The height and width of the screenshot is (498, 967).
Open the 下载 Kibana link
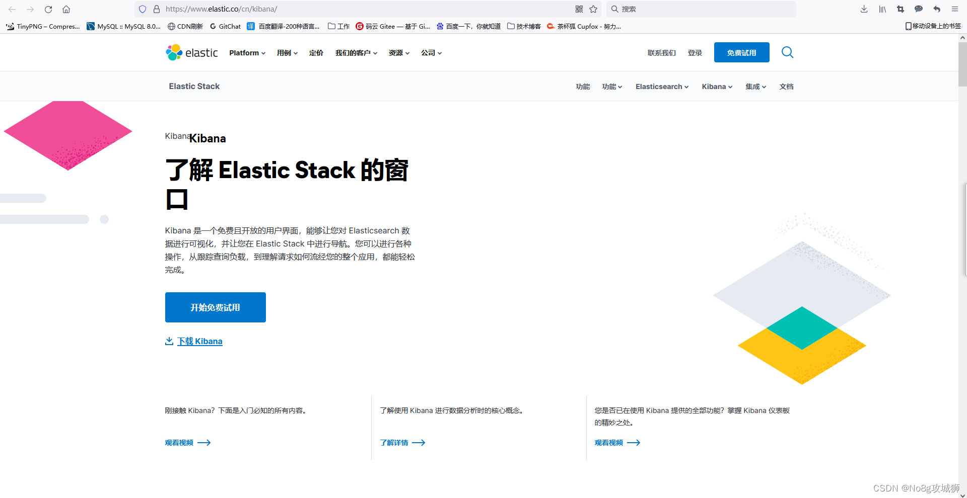(x=200, y=341)
